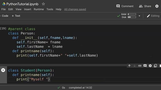161x90 pixels.
Task: Click the '__init__' method definition line
Action: point(45,38)
